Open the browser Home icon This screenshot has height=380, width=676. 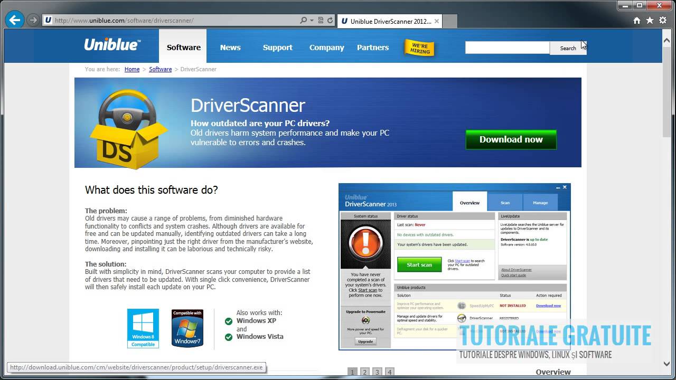click(637, 21)
